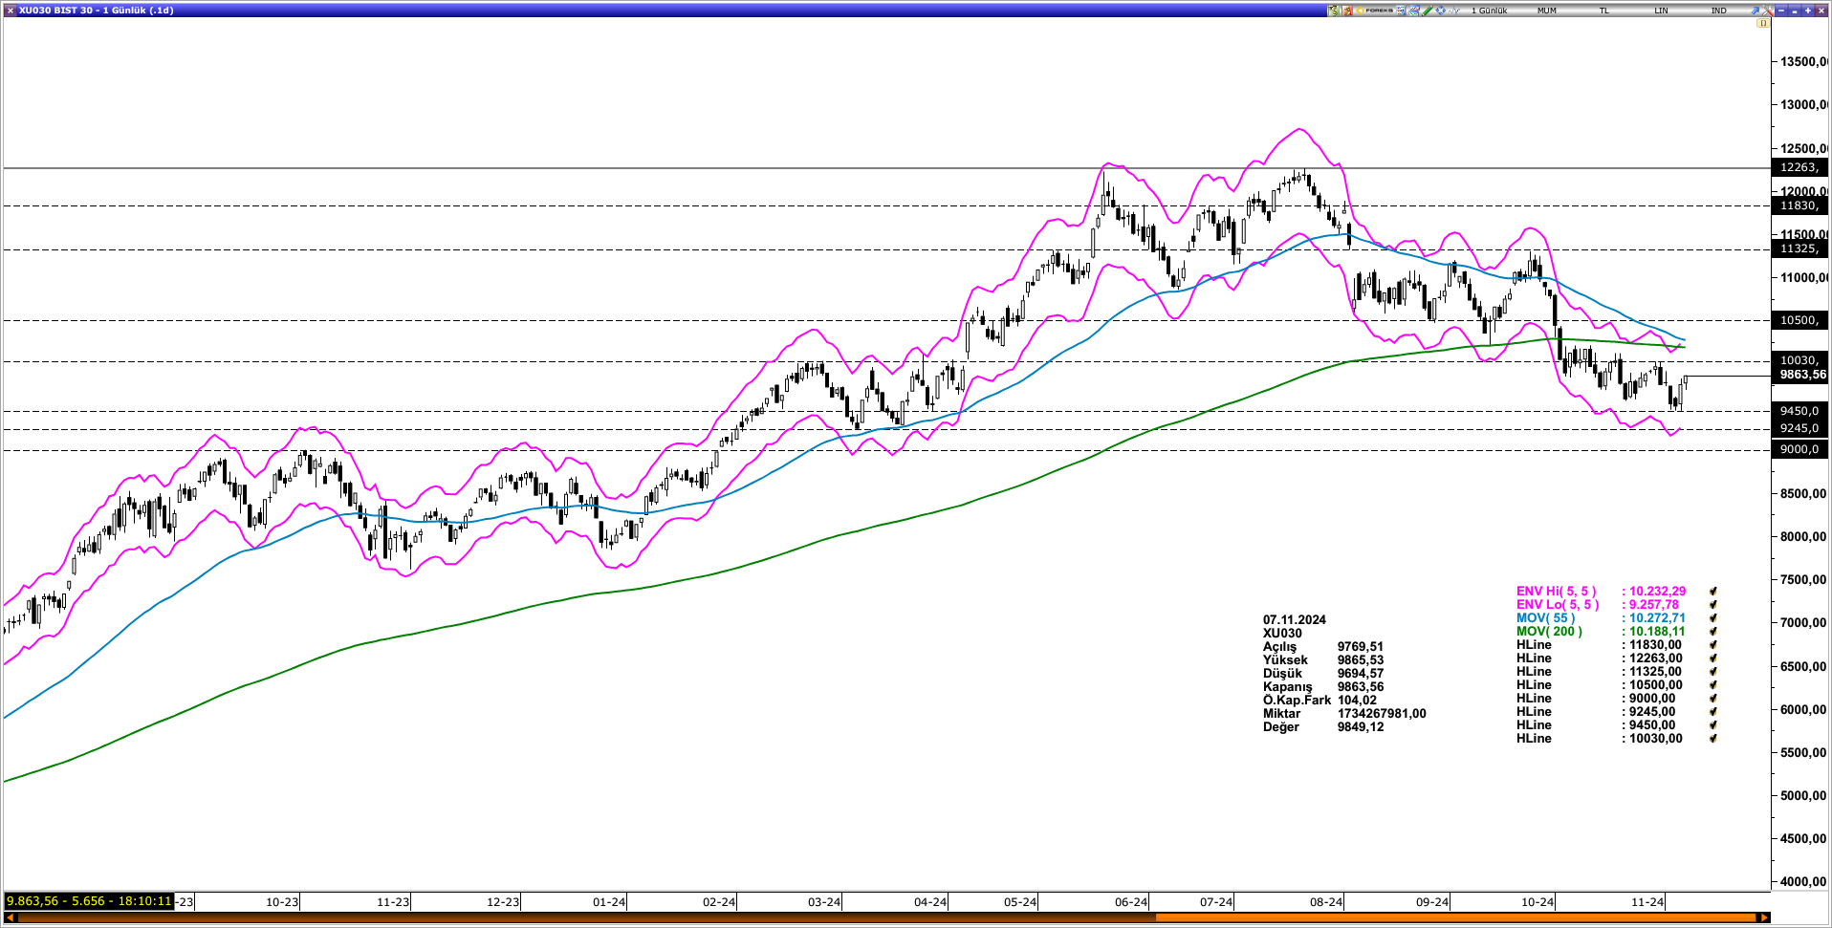Toggle MOV(55) visibility checkmark
Screen dimensions: 1832x928
(1713, 618)
